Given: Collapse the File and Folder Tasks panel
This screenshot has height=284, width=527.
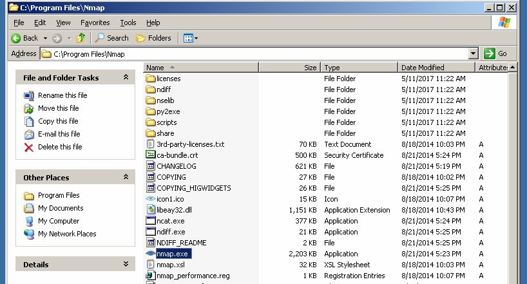Looking at the screenshot, I should coord(125,77).
